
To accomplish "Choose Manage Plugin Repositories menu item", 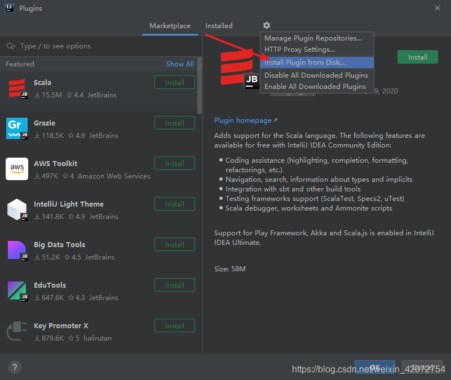I will 317,38.
